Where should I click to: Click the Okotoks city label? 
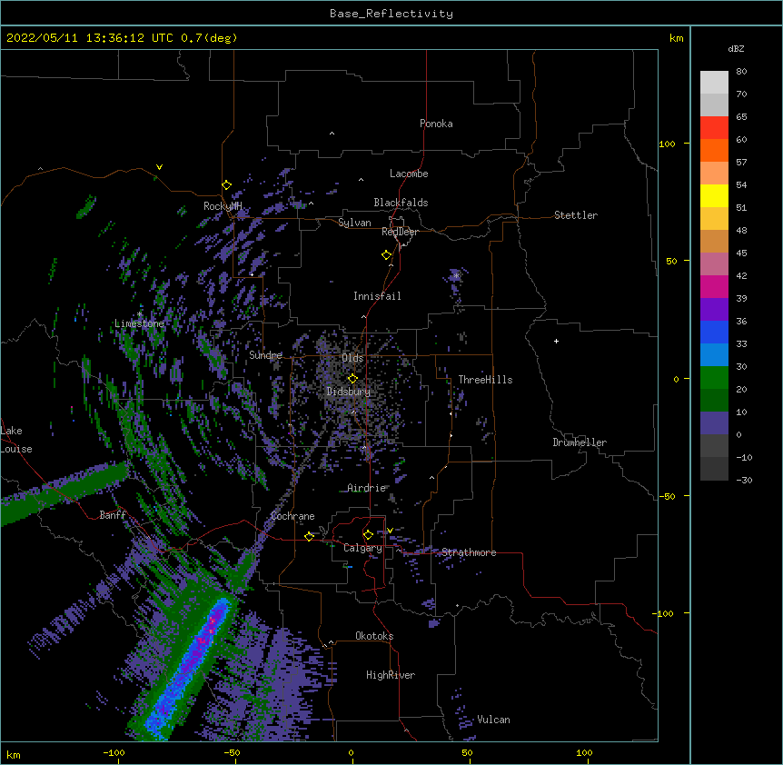374,636
